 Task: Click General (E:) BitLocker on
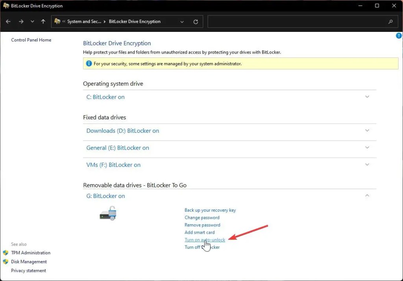pos(118,148)
